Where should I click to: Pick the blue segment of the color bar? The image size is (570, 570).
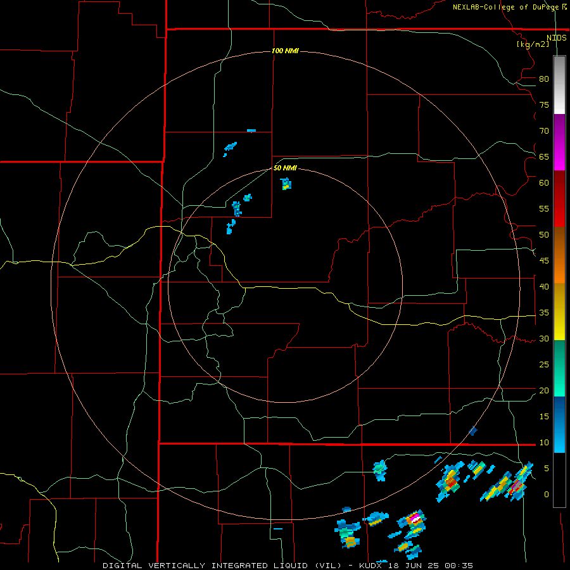coord(559,424)
